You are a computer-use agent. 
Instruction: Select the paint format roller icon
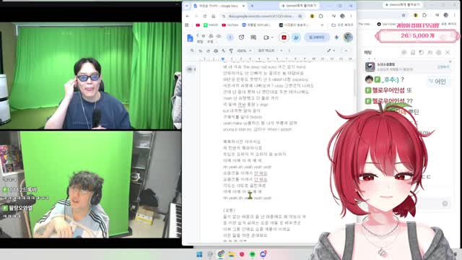[x=231, y=51]
